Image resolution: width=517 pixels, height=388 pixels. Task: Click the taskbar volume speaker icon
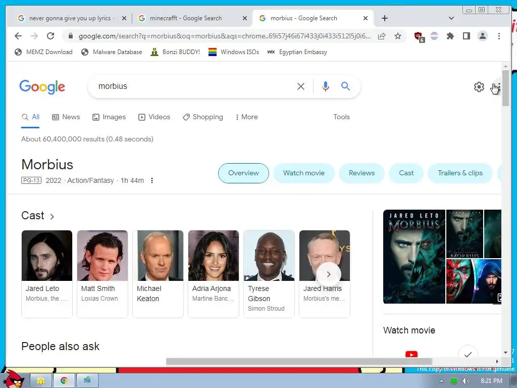point(466,381)
